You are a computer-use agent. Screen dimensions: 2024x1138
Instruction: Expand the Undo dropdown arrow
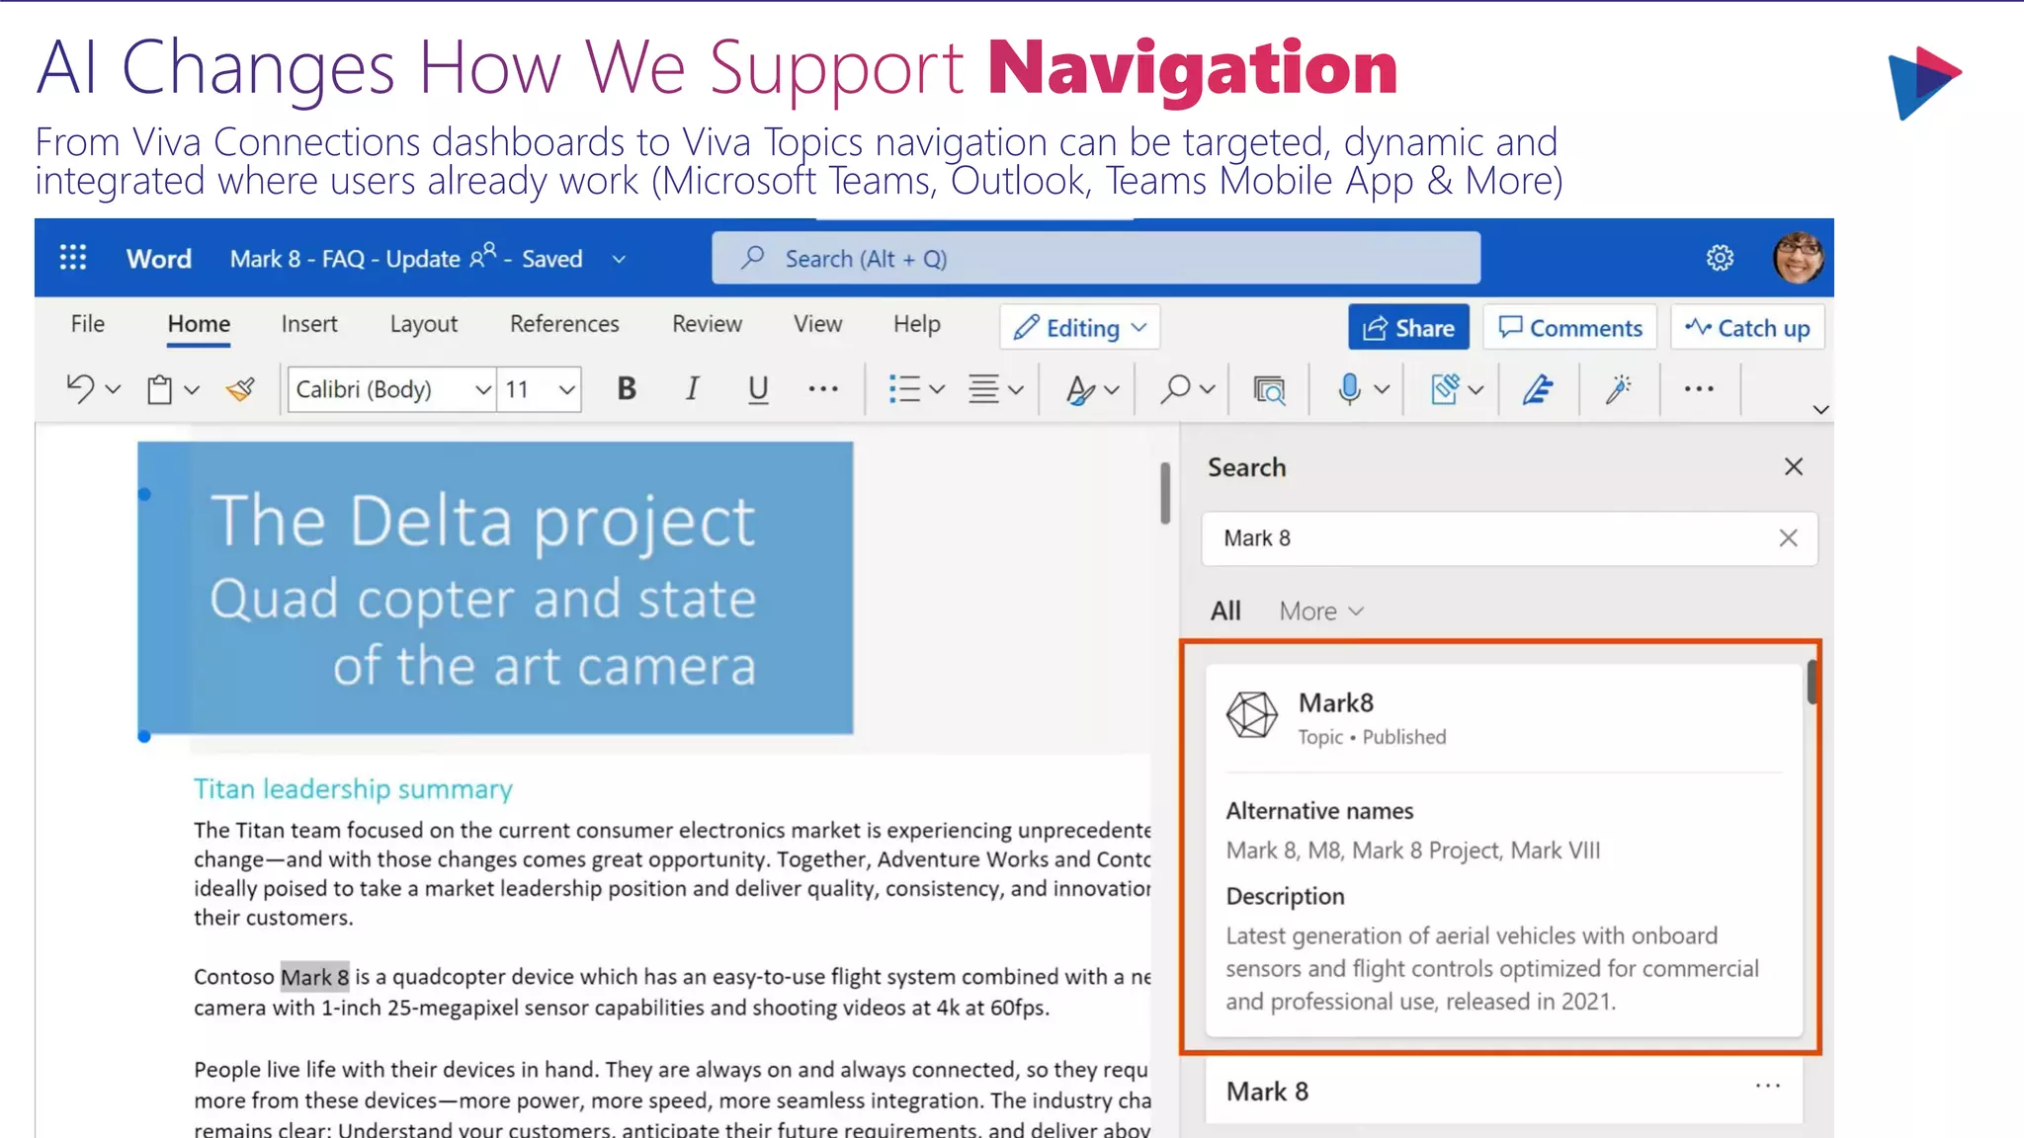point(113,389)
